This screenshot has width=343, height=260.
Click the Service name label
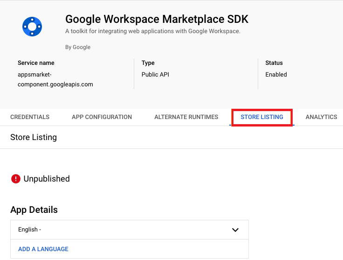[36, 63]
